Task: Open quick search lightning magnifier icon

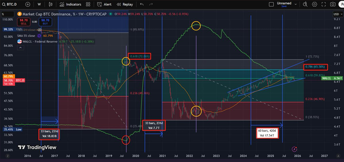Action: pos(305,4)
